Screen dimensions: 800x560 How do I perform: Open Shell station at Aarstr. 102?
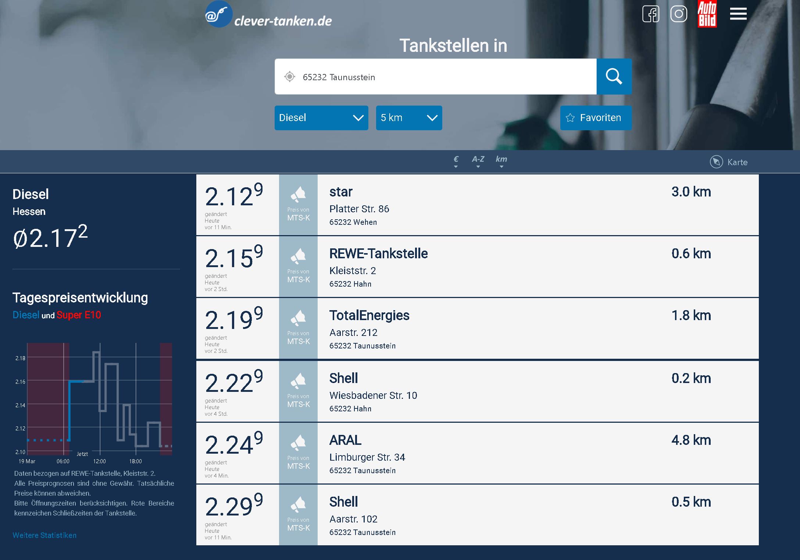pyautogui.click(x=343, y=502)
